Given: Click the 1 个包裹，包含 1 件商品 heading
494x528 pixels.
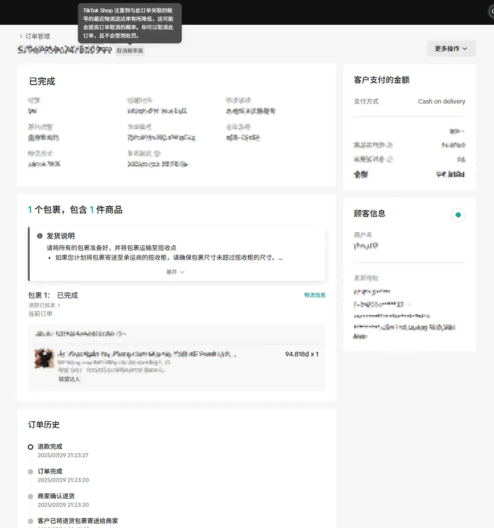Looking at the screenshot, I should pyautogui.click(x=75, y=210).
